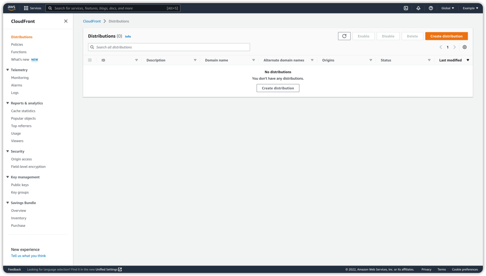Open the Example account dropdown

470,8
